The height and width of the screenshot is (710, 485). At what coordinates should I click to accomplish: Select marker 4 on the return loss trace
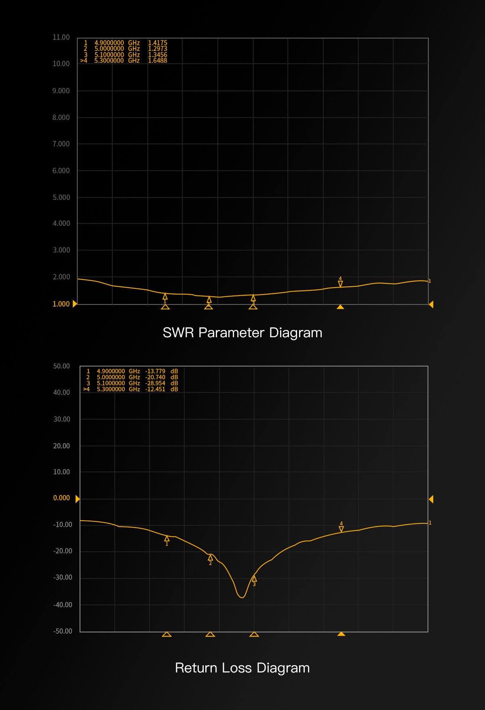tap(341, 529)
